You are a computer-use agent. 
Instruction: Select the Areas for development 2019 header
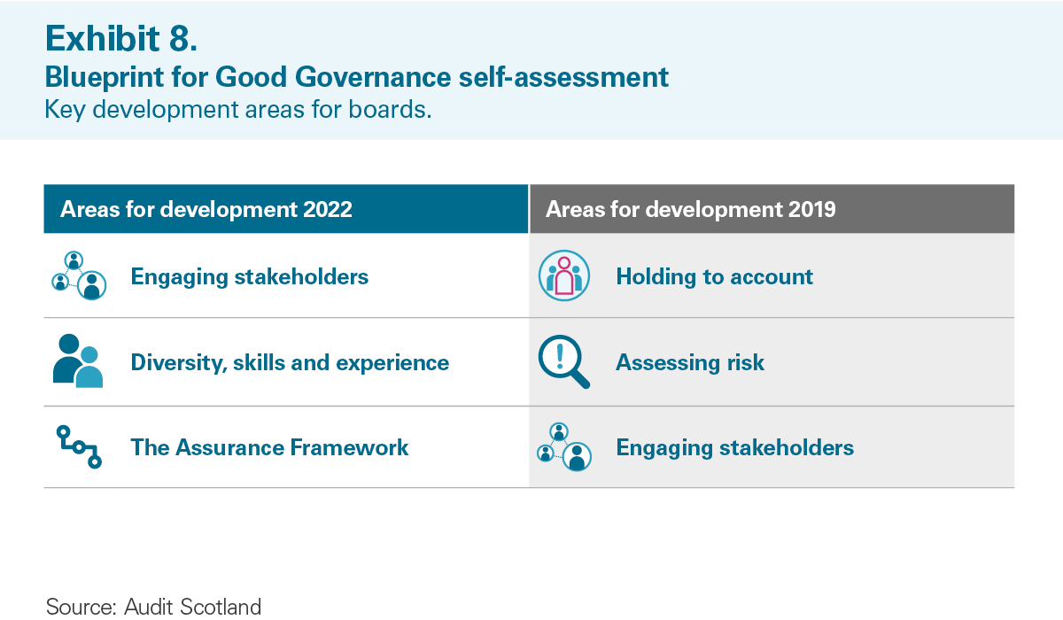point(772,209)
